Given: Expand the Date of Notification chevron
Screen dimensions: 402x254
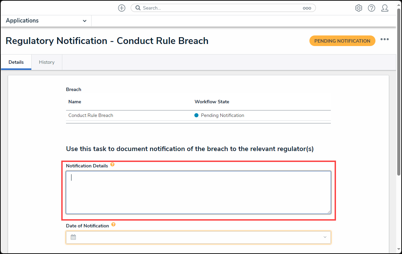Looking at the screenshot, I should point(325,237).
